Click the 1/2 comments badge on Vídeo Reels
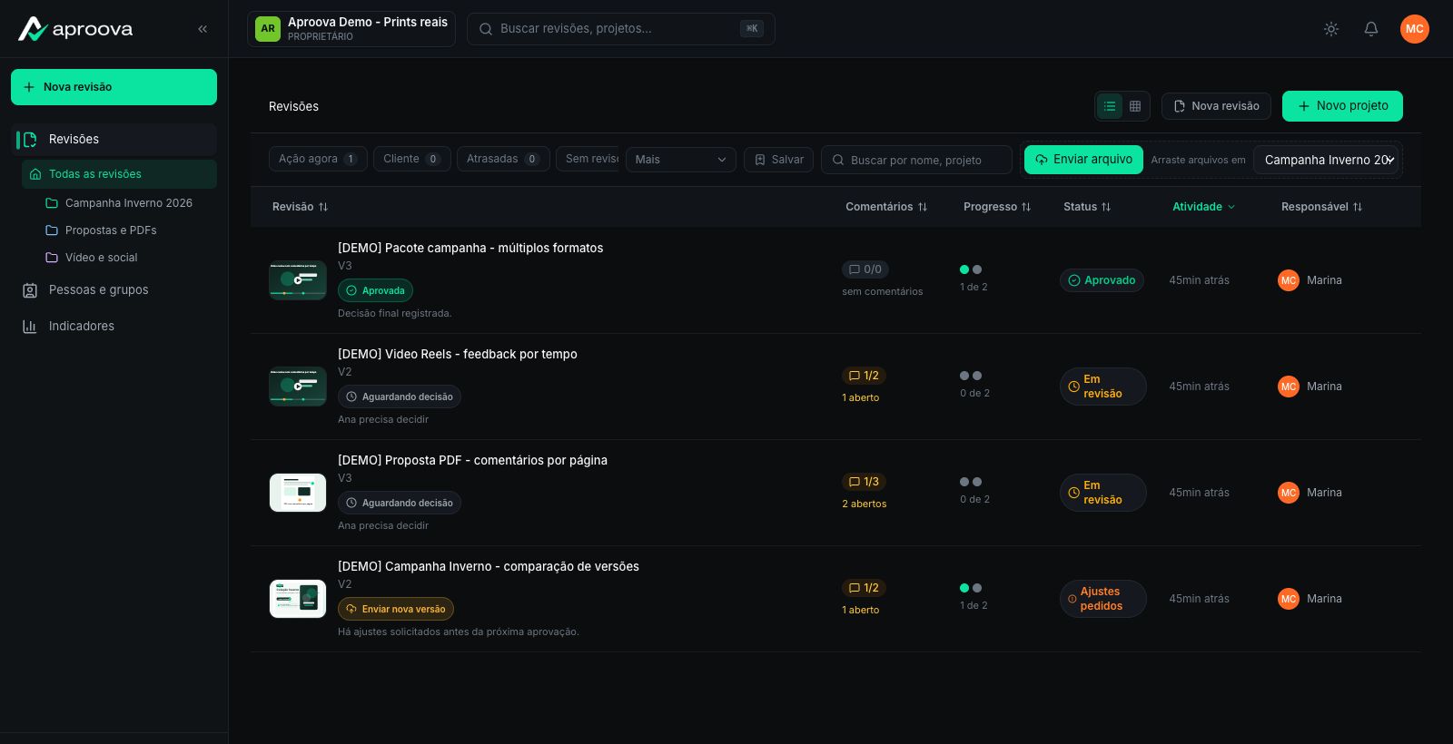Screen dimensions: 1453x744 point(864,376)
